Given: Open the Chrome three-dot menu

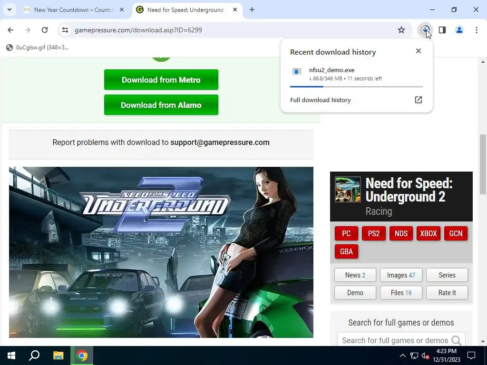Looking at the screenshot, I should [x=477, y=30].
